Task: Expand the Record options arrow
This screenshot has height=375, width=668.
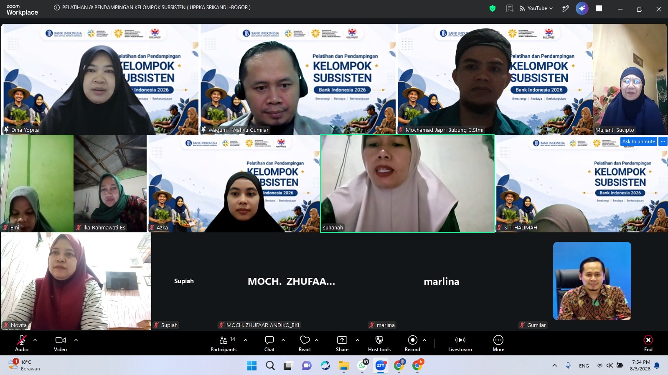Action: (x=424, y=340)
